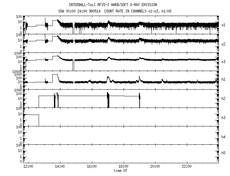
Task: Click the 12:00 time axis tick label
Action: tap(28, 166)
